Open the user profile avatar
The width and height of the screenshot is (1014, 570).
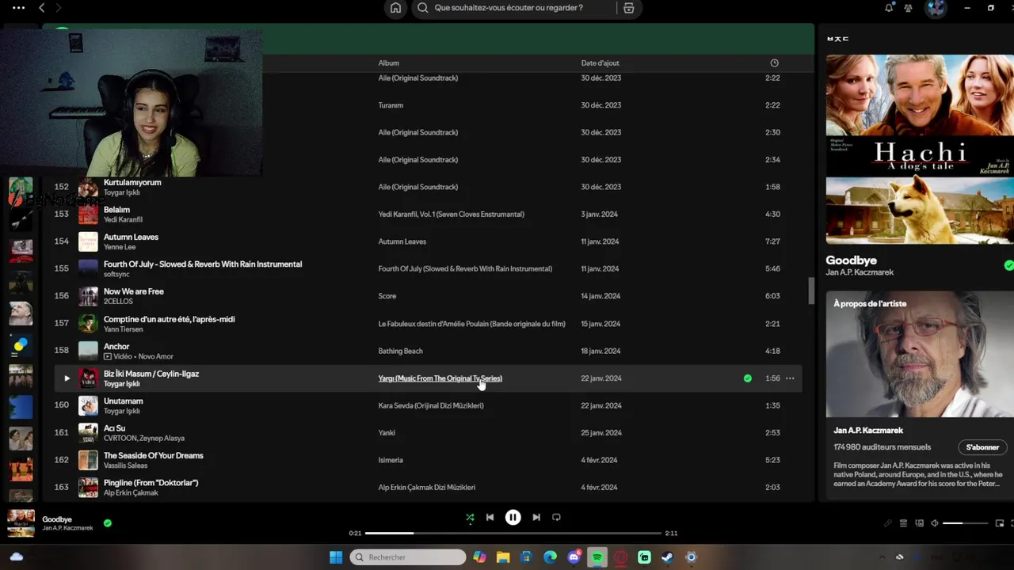click(936, 8)
